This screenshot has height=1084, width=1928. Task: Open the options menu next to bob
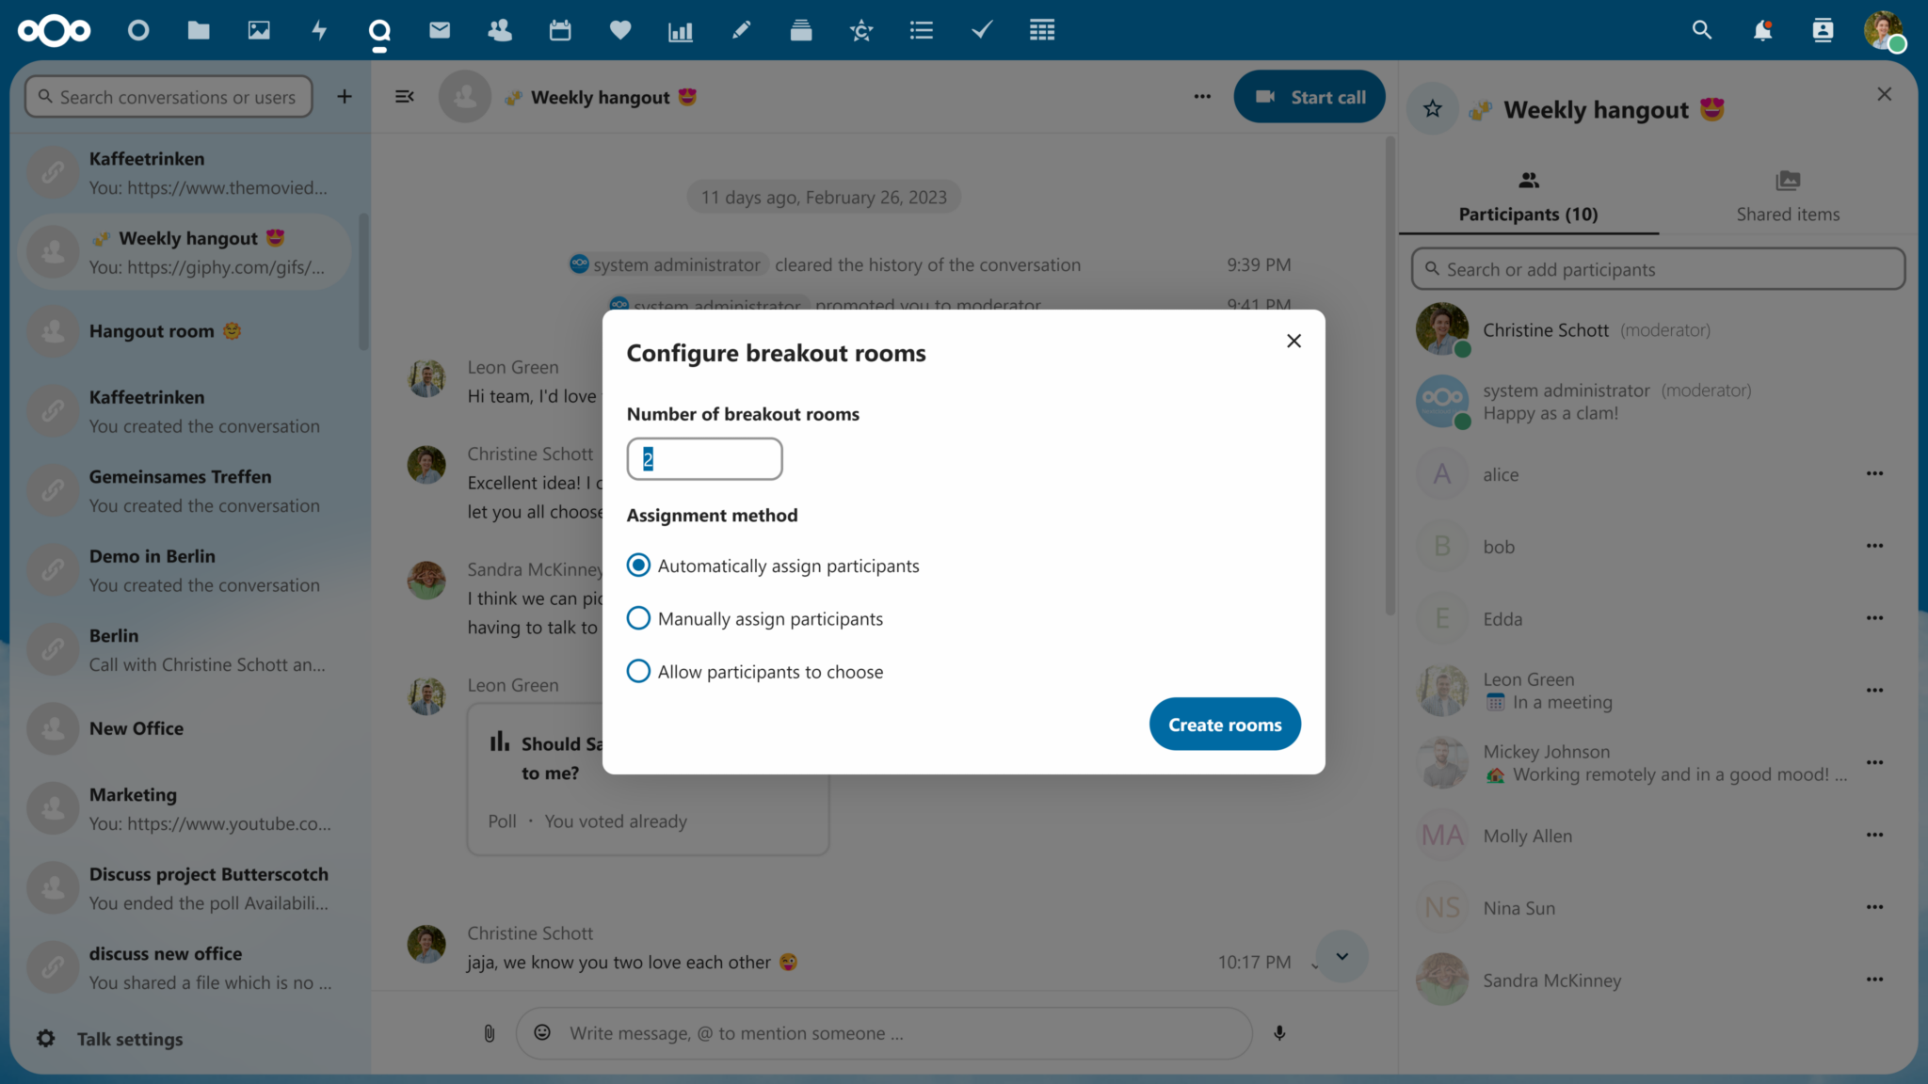click(1874, 546)
